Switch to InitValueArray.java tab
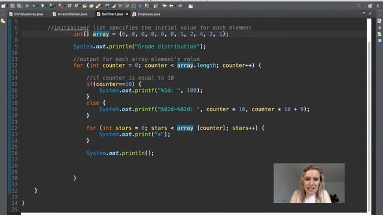The height and width of the screenshot is (215, 383). [26, 14]
